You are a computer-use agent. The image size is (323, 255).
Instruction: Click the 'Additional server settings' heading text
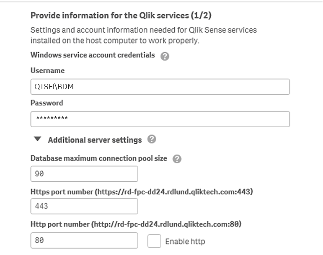click(x=95, y=140)
